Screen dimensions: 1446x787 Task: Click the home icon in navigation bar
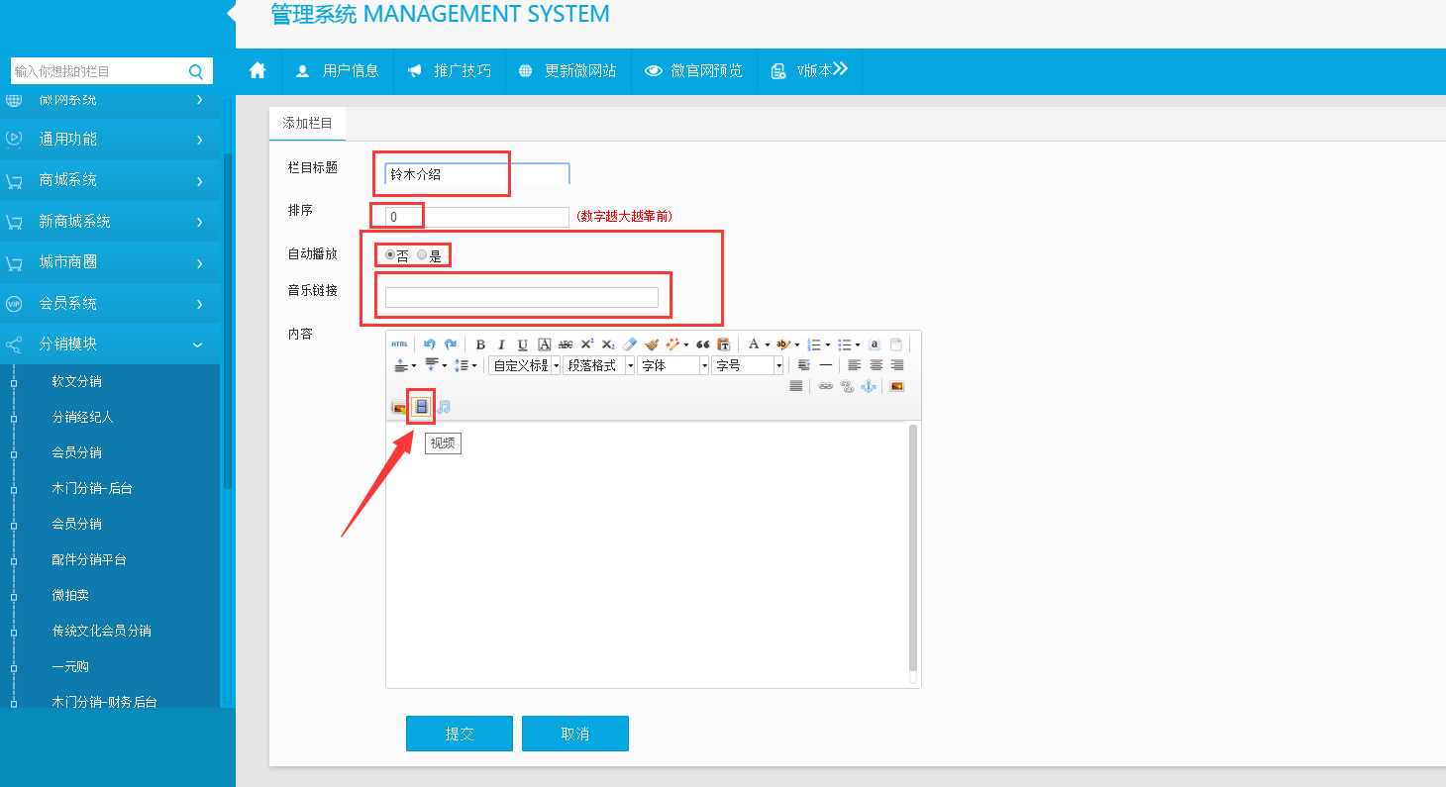[258, 70]
